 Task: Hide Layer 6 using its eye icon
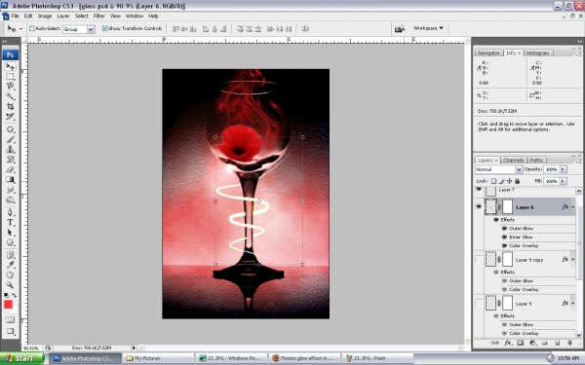(479, 206)
